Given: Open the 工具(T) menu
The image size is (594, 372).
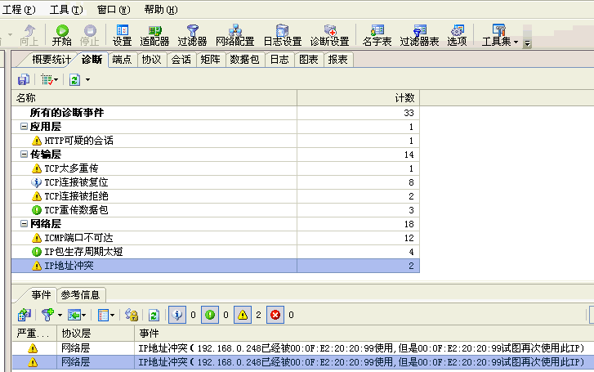Looking at the screenshot, I should coord(65,9).
